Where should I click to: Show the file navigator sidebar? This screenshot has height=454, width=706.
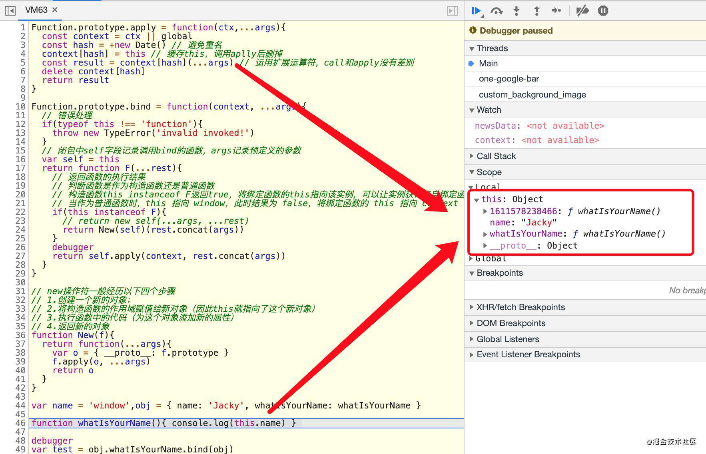(x=10, y=11)
